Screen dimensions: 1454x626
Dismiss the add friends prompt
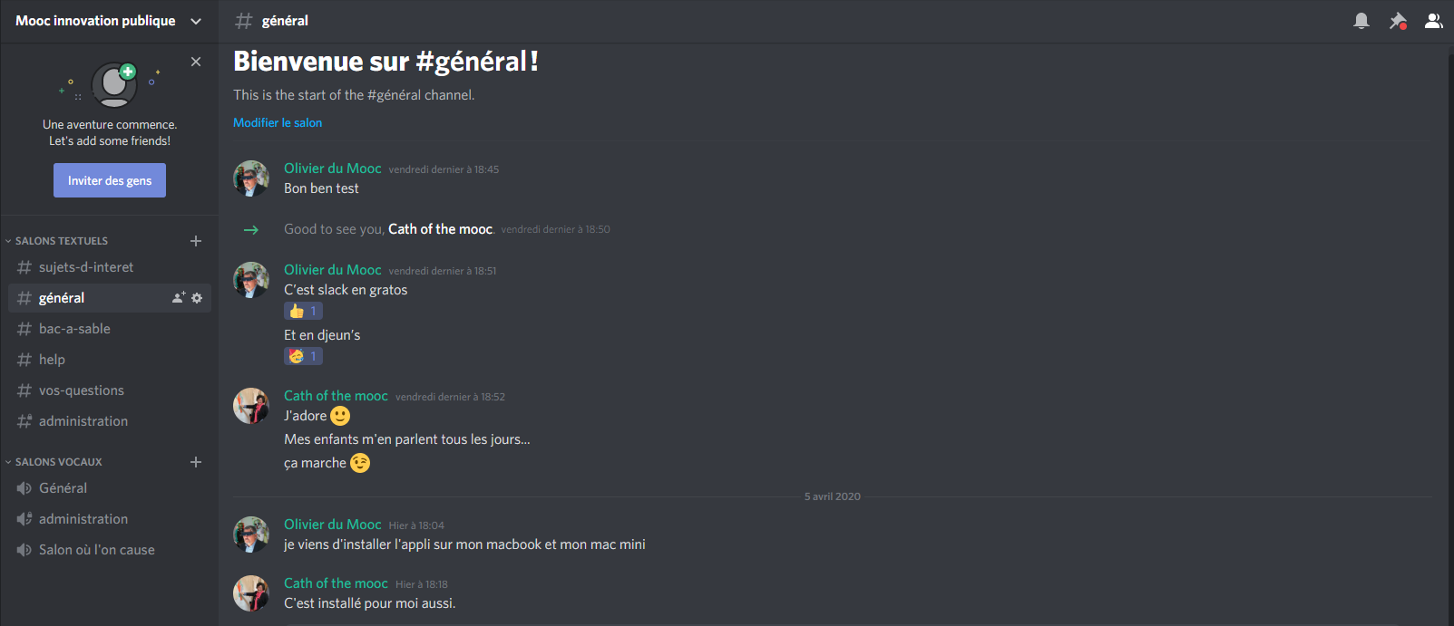click(196, 62)
